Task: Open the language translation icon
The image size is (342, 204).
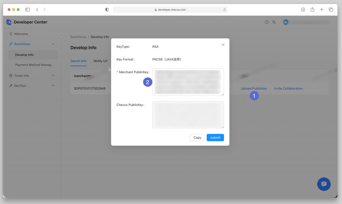Action: (274, 22)
